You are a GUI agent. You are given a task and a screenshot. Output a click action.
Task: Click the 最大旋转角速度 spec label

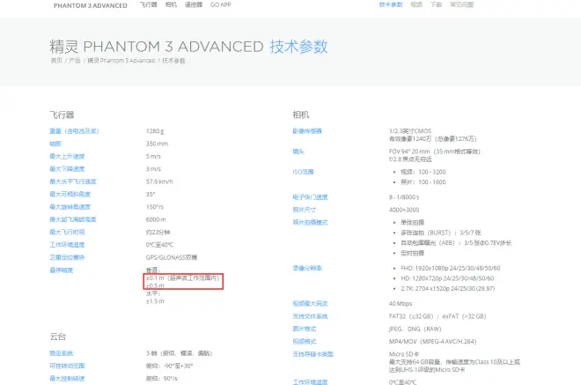click(70, 206)
